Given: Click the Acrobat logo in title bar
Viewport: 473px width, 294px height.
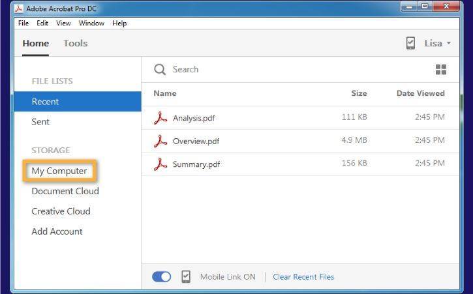Looking at the screenshot, I should tap(19, 8).
